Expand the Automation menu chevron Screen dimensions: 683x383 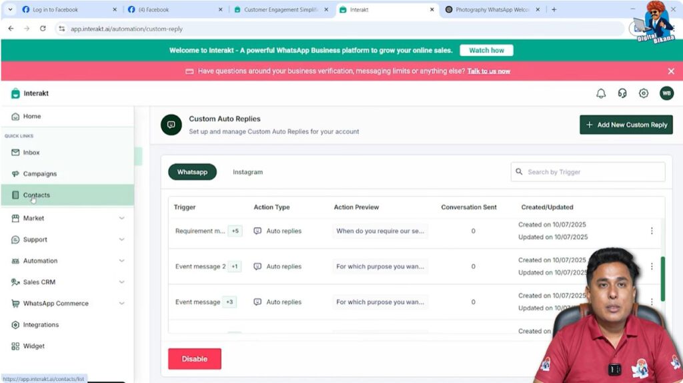[x=121, y=260]
